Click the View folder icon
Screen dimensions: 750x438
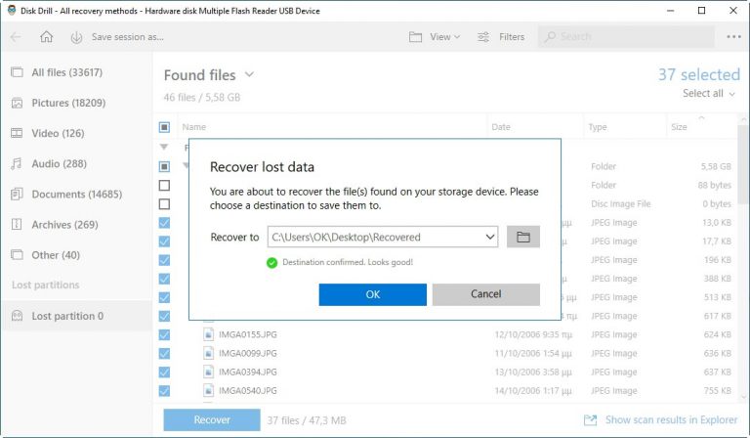(x=415, y=37)
